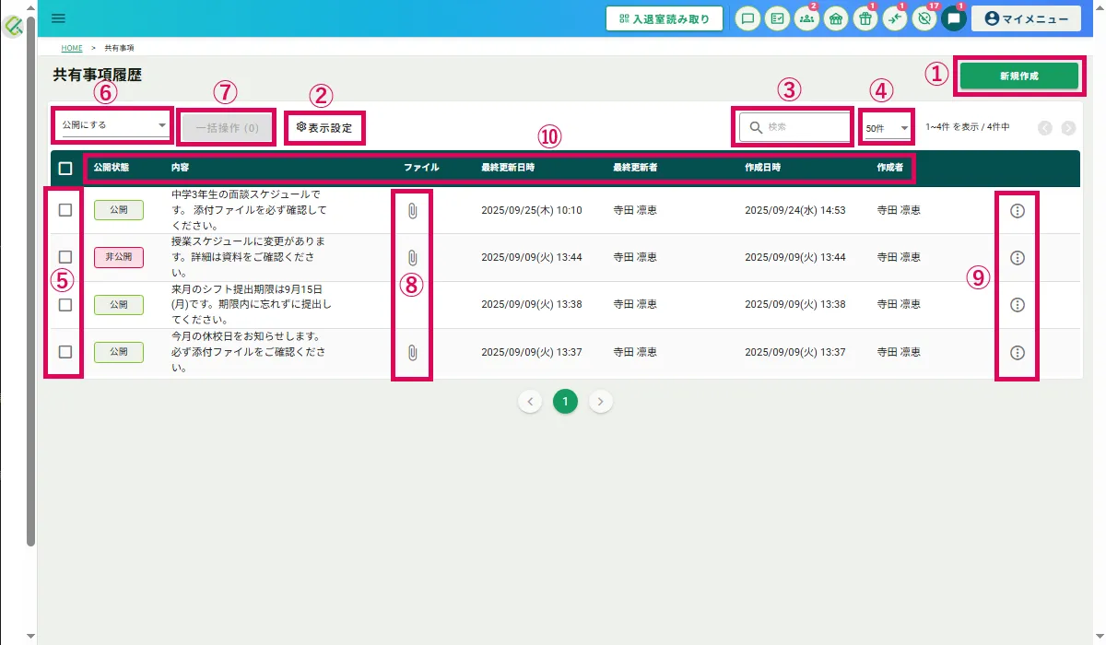
Task: Toggle the select-all checkbox in the table header
Action: tap(65, 169)
